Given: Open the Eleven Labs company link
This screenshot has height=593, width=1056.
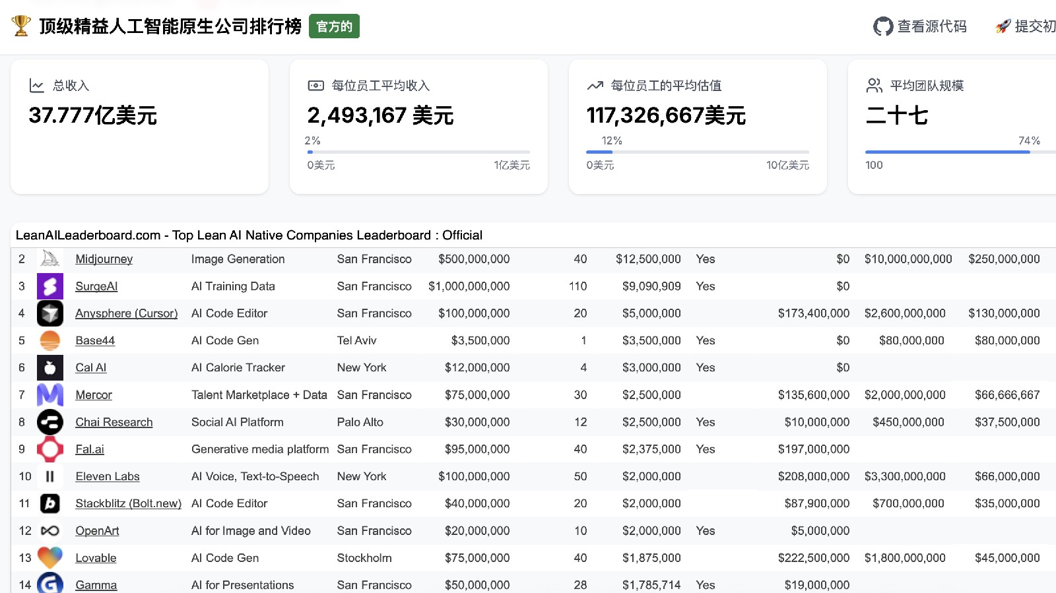Looking at the screenshot, I should pos(107,476).
